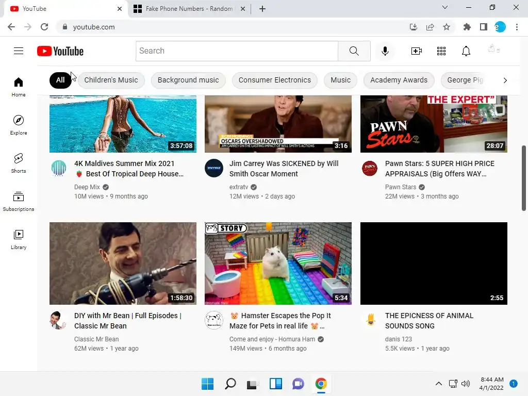Open DIY with Mr Bean video title

click(128, 321)
